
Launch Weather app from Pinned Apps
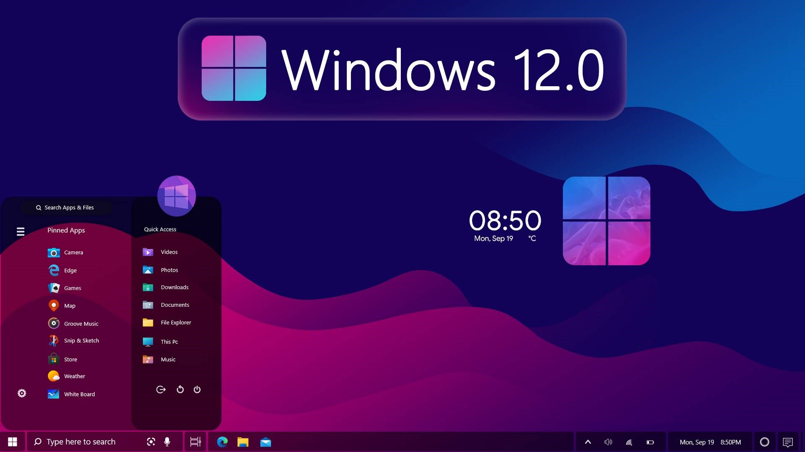(x=74, y=376)
